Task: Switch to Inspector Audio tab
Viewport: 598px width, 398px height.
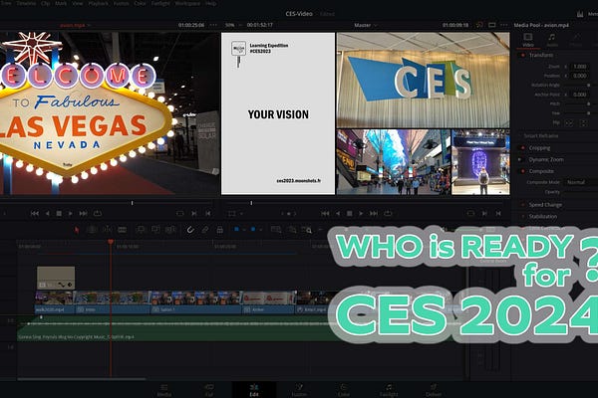Action: coord(552,41)
